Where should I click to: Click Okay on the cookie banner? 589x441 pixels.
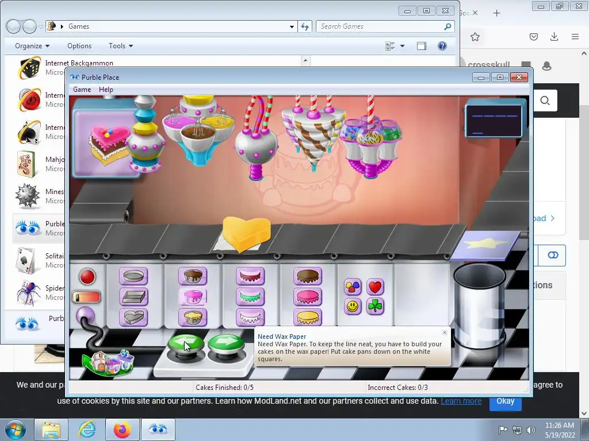pyautogui.click(x=505, y=401)
